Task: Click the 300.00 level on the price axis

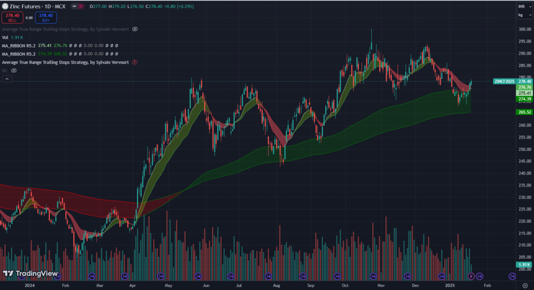Action: point(525,29)
